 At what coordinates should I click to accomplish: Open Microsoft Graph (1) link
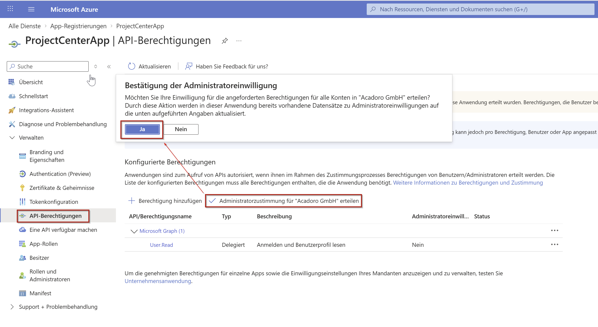point(162,231)
